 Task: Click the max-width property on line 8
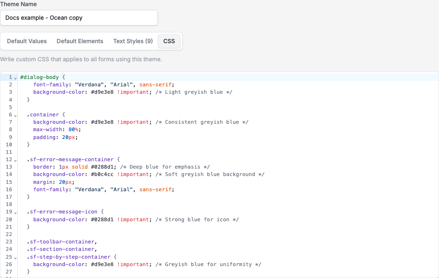48,130
